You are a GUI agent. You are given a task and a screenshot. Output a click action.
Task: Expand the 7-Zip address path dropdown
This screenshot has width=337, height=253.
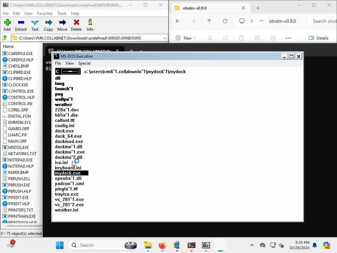click(x=165, y=38)
